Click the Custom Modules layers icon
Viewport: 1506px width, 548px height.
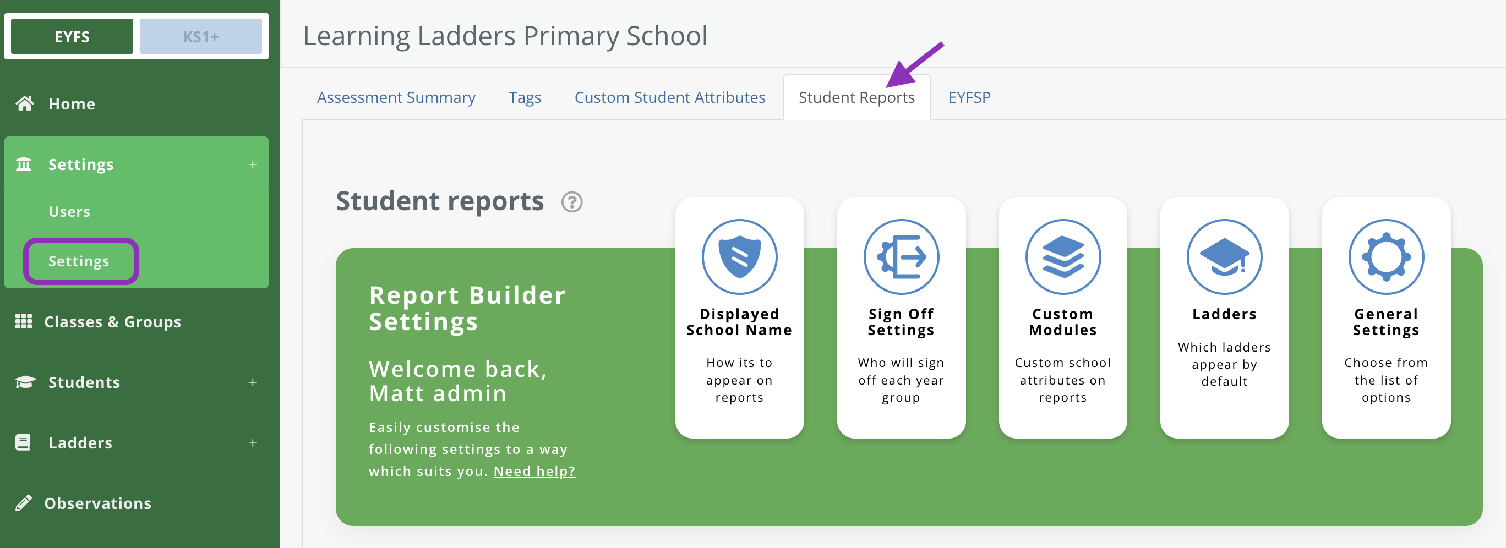coord(1062,257)
